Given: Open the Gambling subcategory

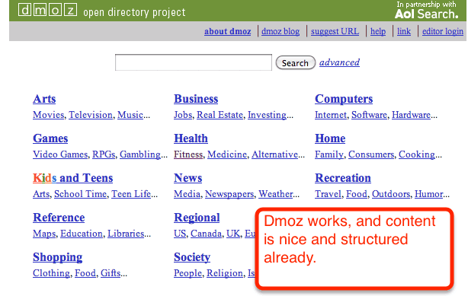Looking at the screenshot, I should [140, 154].
